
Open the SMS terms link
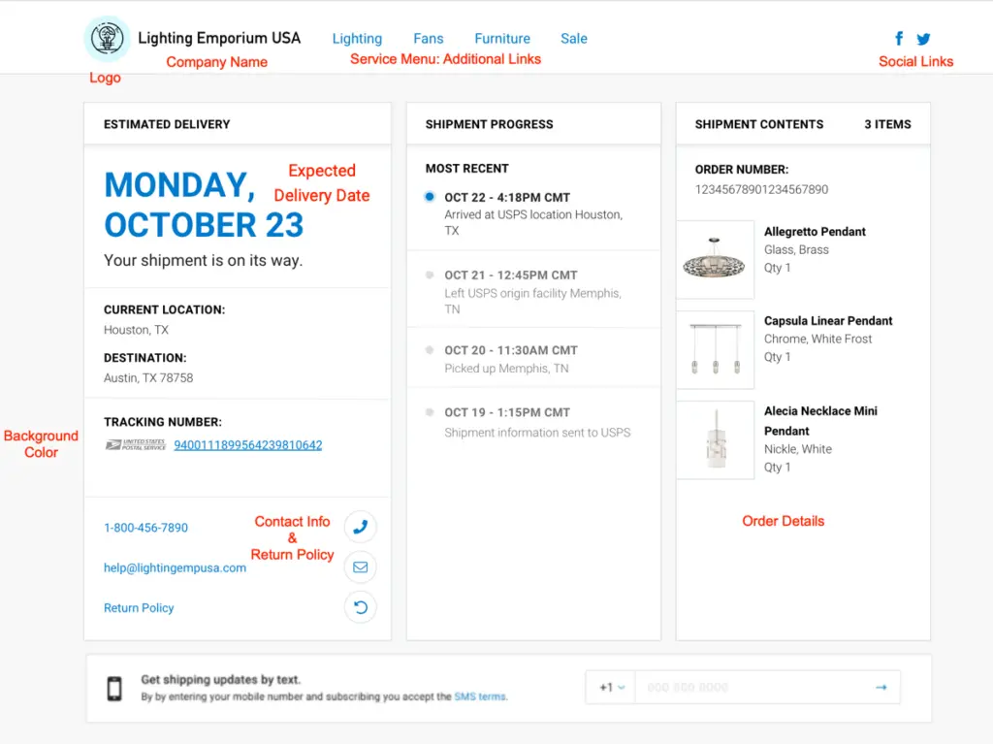(x=480, y=696)
